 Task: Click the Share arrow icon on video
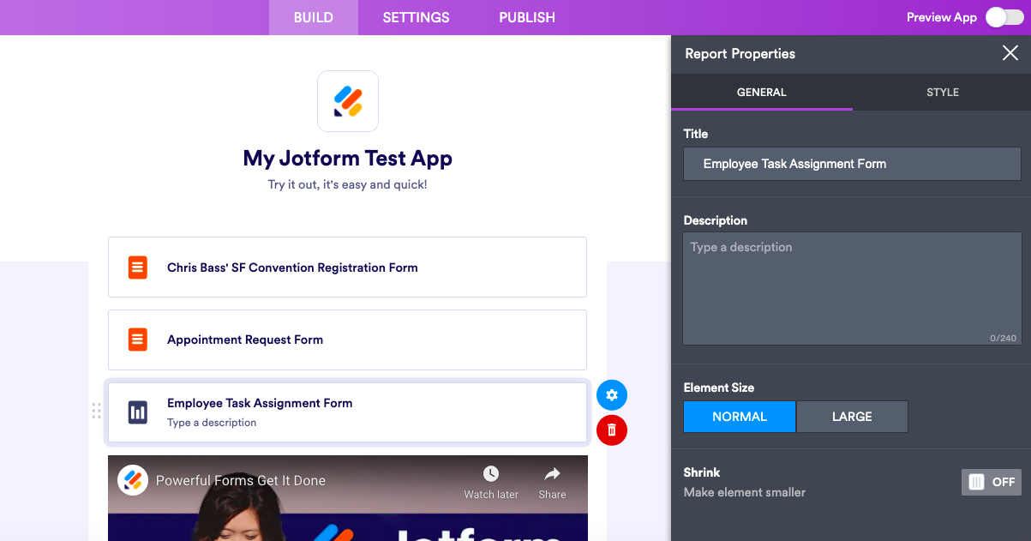(552, 474)
